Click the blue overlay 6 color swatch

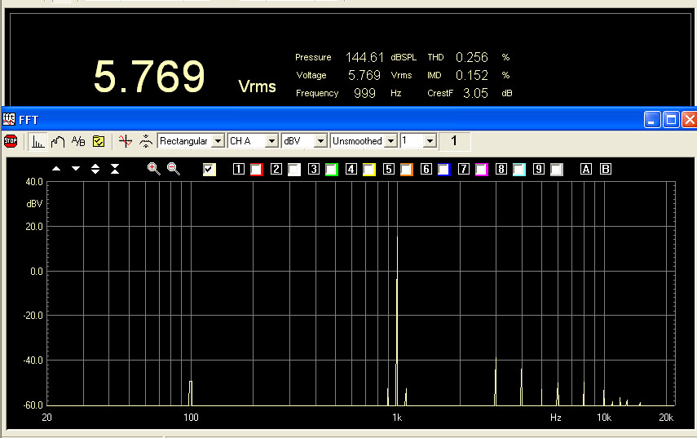click(x=443, y=170)
